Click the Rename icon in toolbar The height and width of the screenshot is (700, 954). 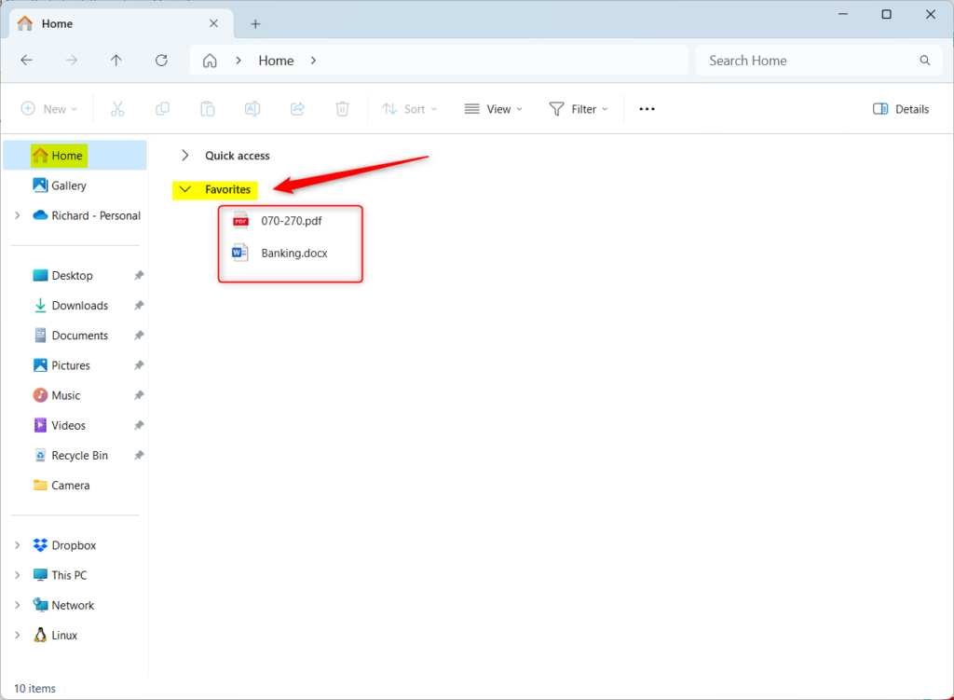[252, 109]
